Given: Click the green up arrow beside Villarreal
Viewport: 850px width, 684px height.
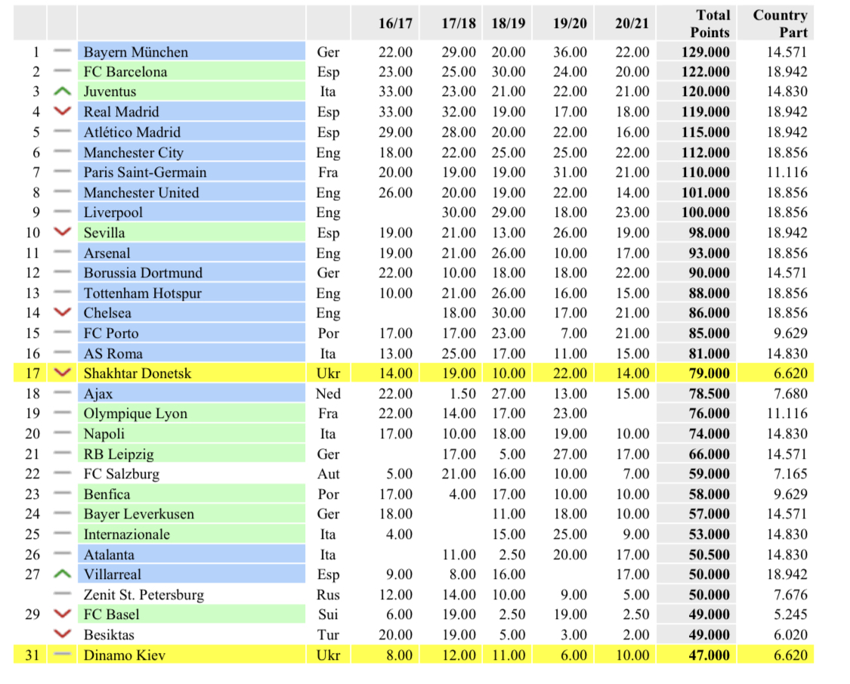Looking at the screenshot, I should (x=63, y=574).
